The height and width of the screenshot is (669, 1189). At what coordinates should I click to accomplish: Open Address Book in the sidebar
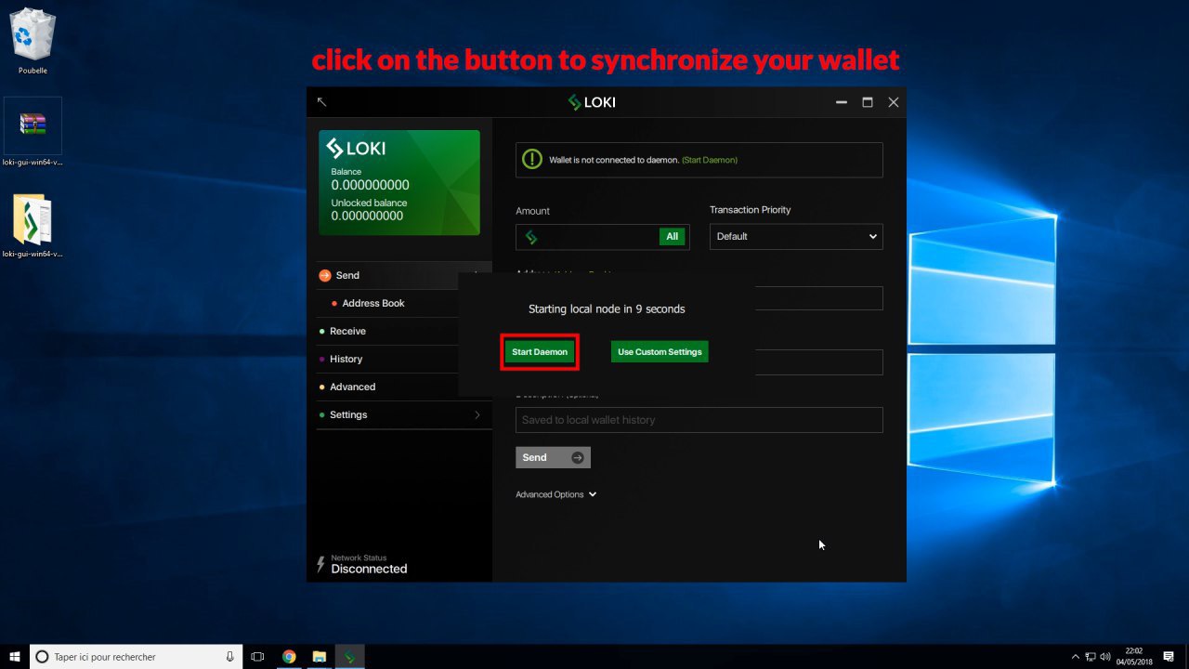[373, 303]
